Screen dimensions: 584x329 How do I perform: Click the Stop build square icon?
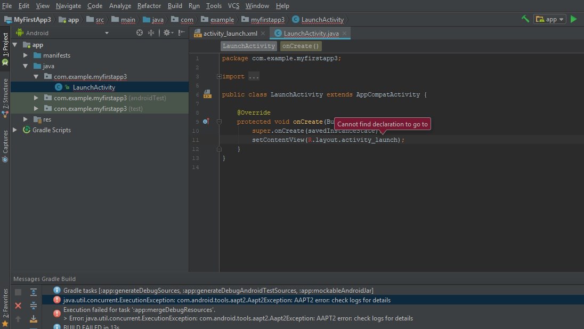(18, 292)
